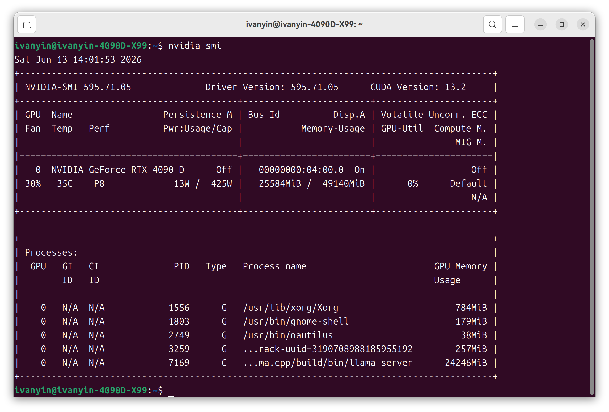Viewport: 609px width, 412px height.
Task: Click the compute mode value Default
Action: point(468,183)
